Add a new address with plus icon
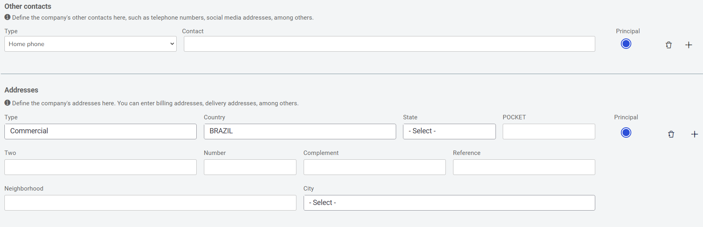703x227 pixels. click(x=695, y=134)
